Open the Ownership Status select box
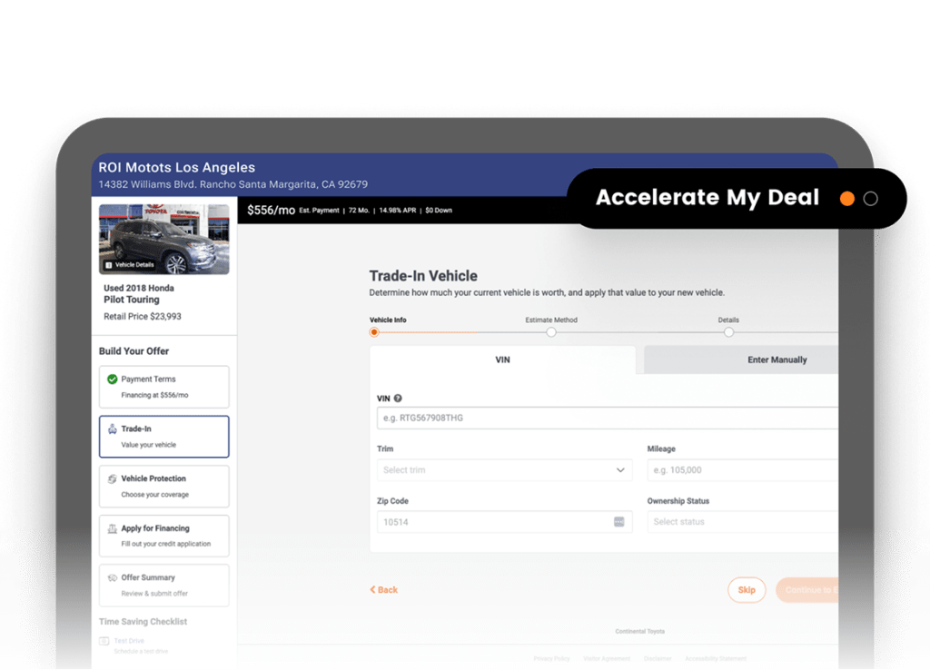This screenshot has width=930, height=670. [x=741, y=522]
